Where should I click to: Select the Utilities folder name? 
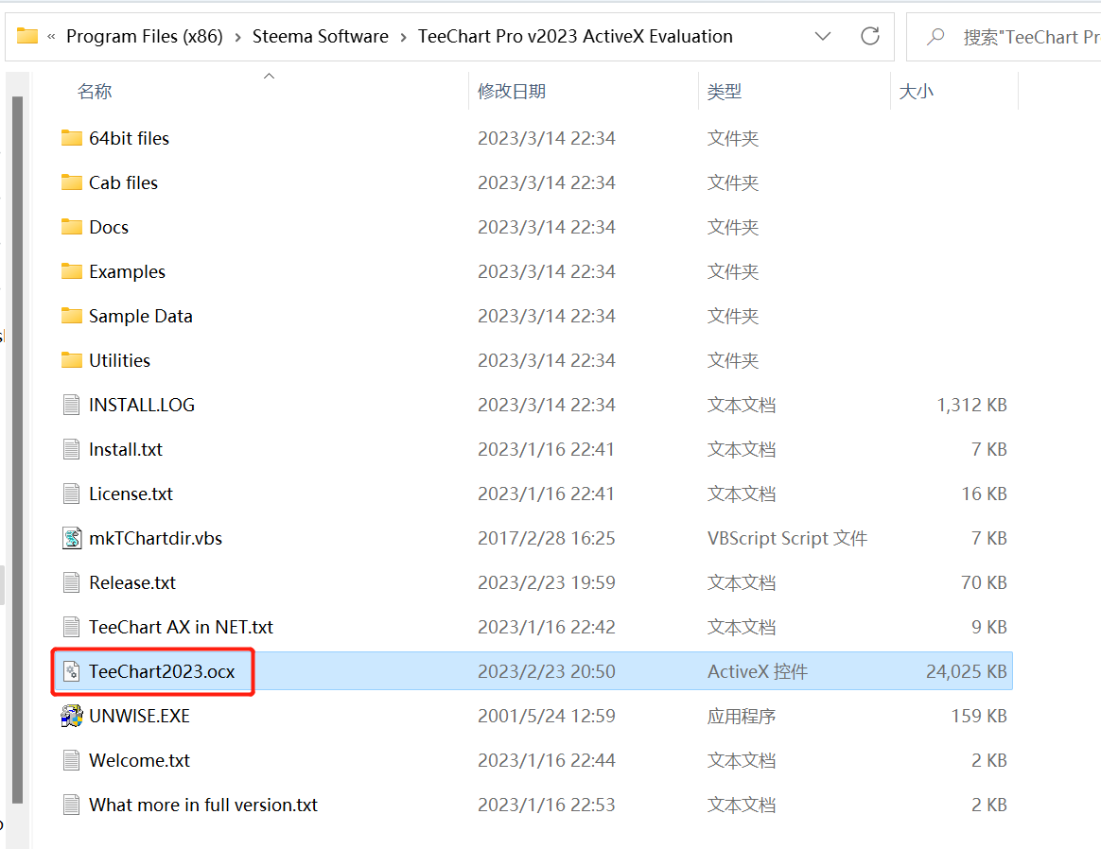119,360
